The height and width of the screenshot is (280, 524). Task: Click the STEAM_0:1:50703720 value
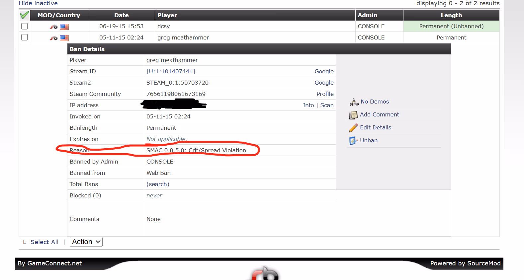[177, 83]
